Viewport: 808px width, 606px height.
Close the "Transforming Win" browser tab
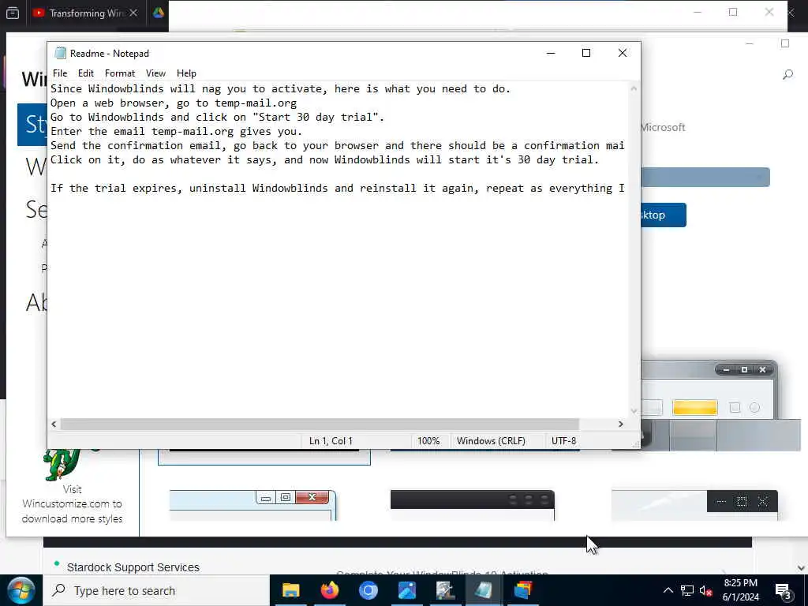133,13
